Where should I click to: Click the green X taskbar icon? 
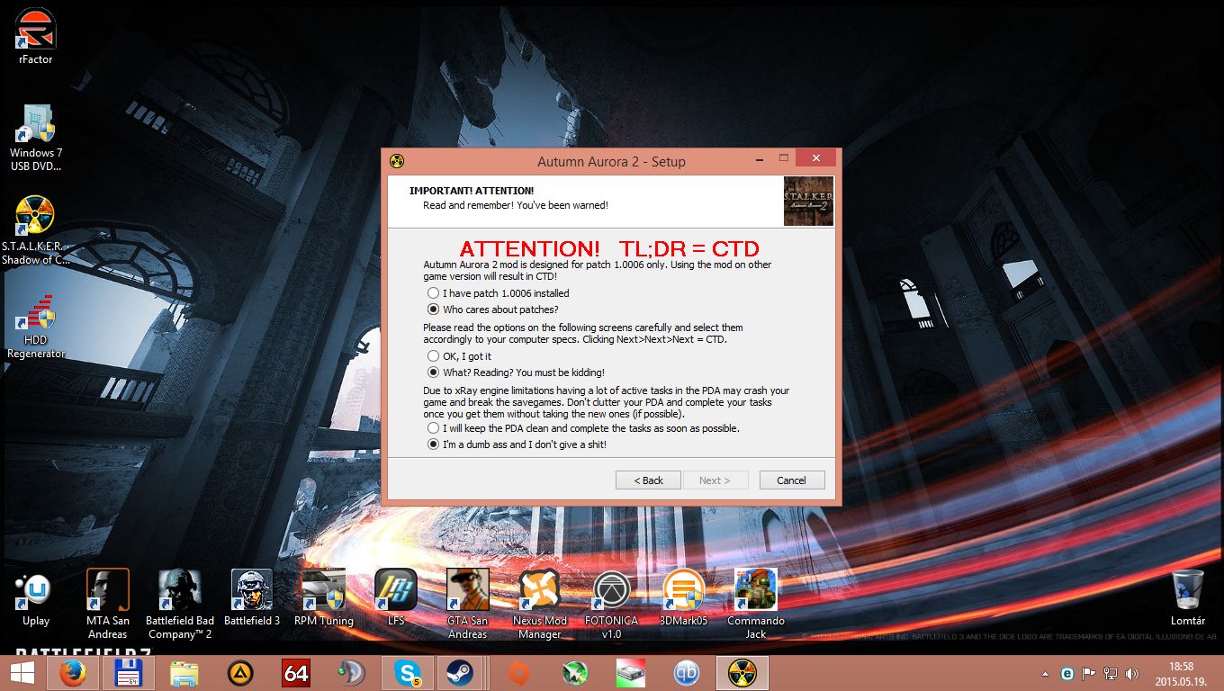tap(575, 673)
